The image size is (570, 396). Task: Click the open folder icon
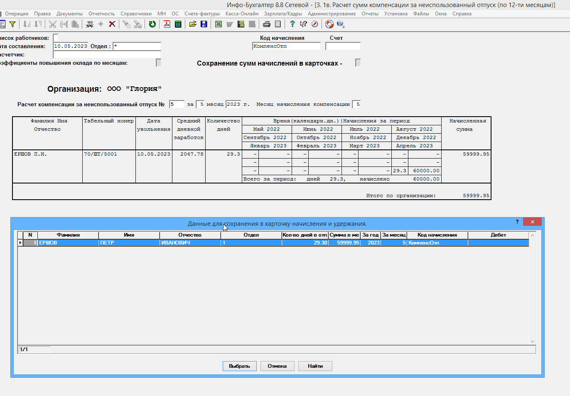point(193,24)
